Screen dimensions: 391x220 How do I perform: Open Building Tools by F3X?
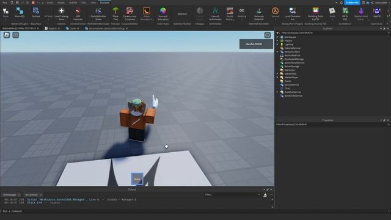(x=315, y=13)
